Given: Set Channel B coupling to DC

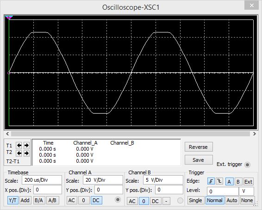Looking at the screenshot, I should (155, 201).
